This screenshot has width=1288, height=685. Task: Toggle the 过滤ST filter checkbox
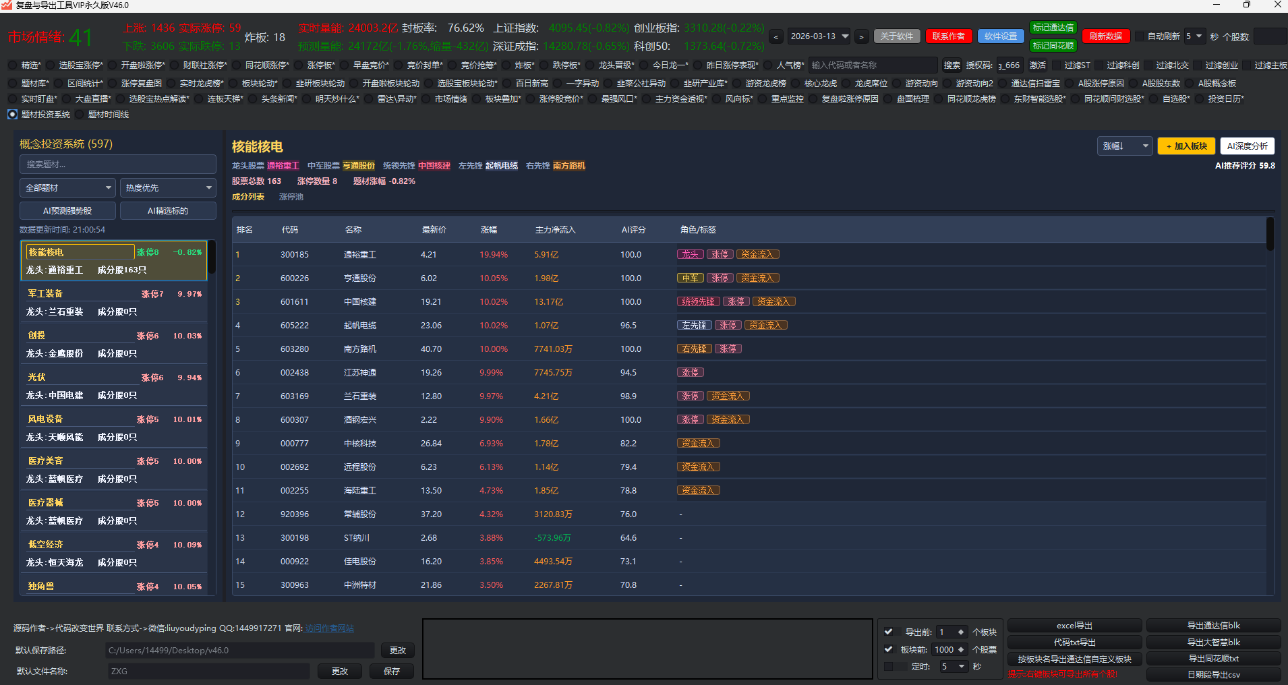point(1057,65)
